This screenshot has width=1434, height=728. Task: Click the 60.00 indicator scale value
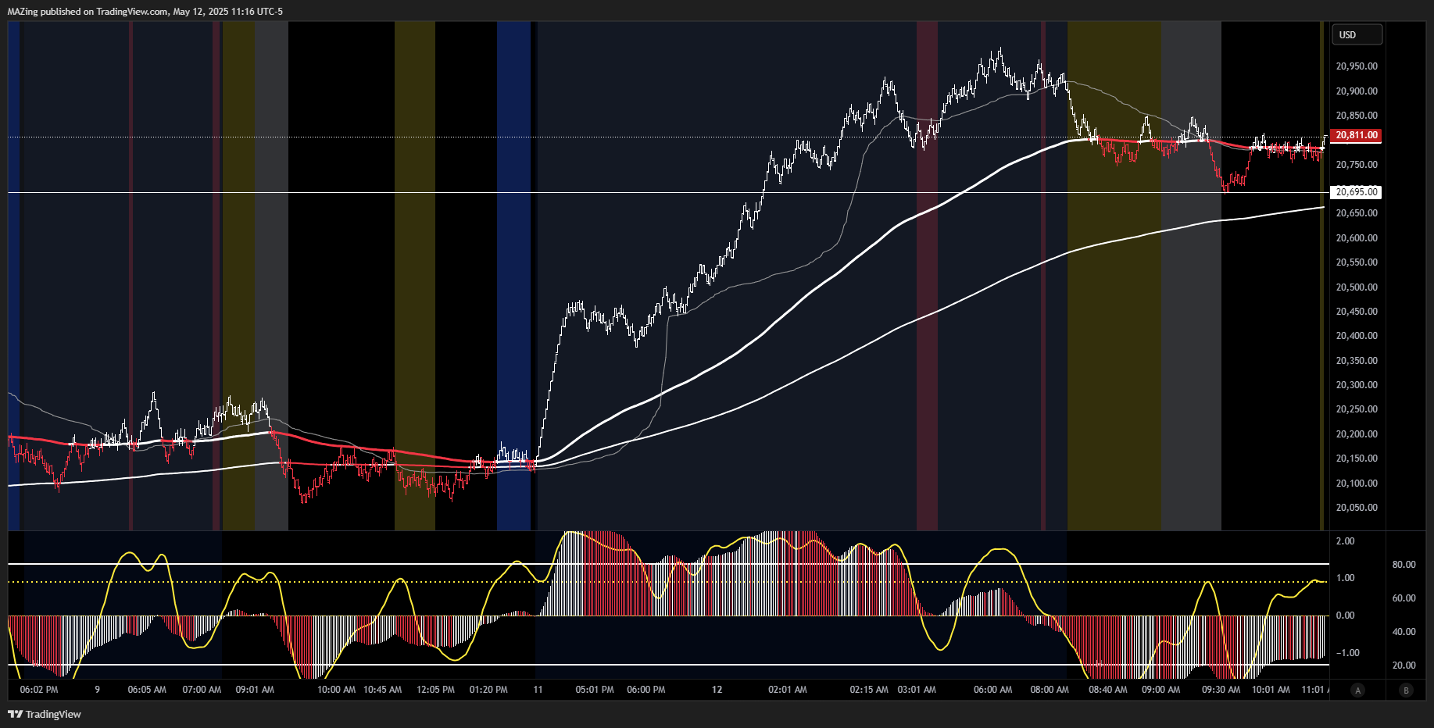tap(1404, 598)
